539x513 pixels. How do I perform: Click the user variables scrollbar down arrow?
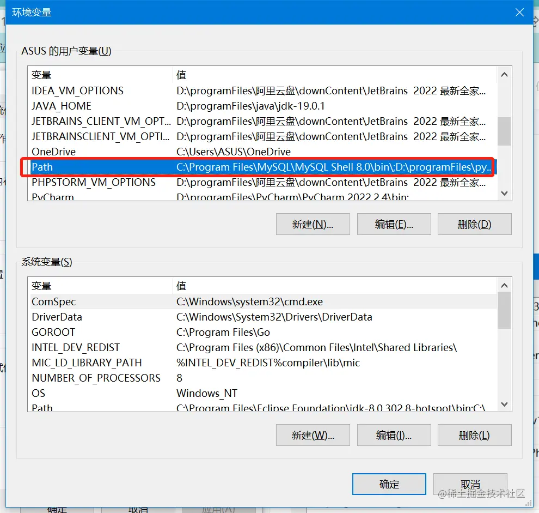point(504,193)
